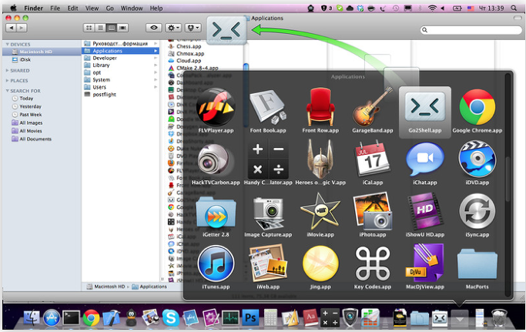Click the Quick Look eye button
Screen dimensions: 526x332
pyautogui.click(x=153, y=28)
